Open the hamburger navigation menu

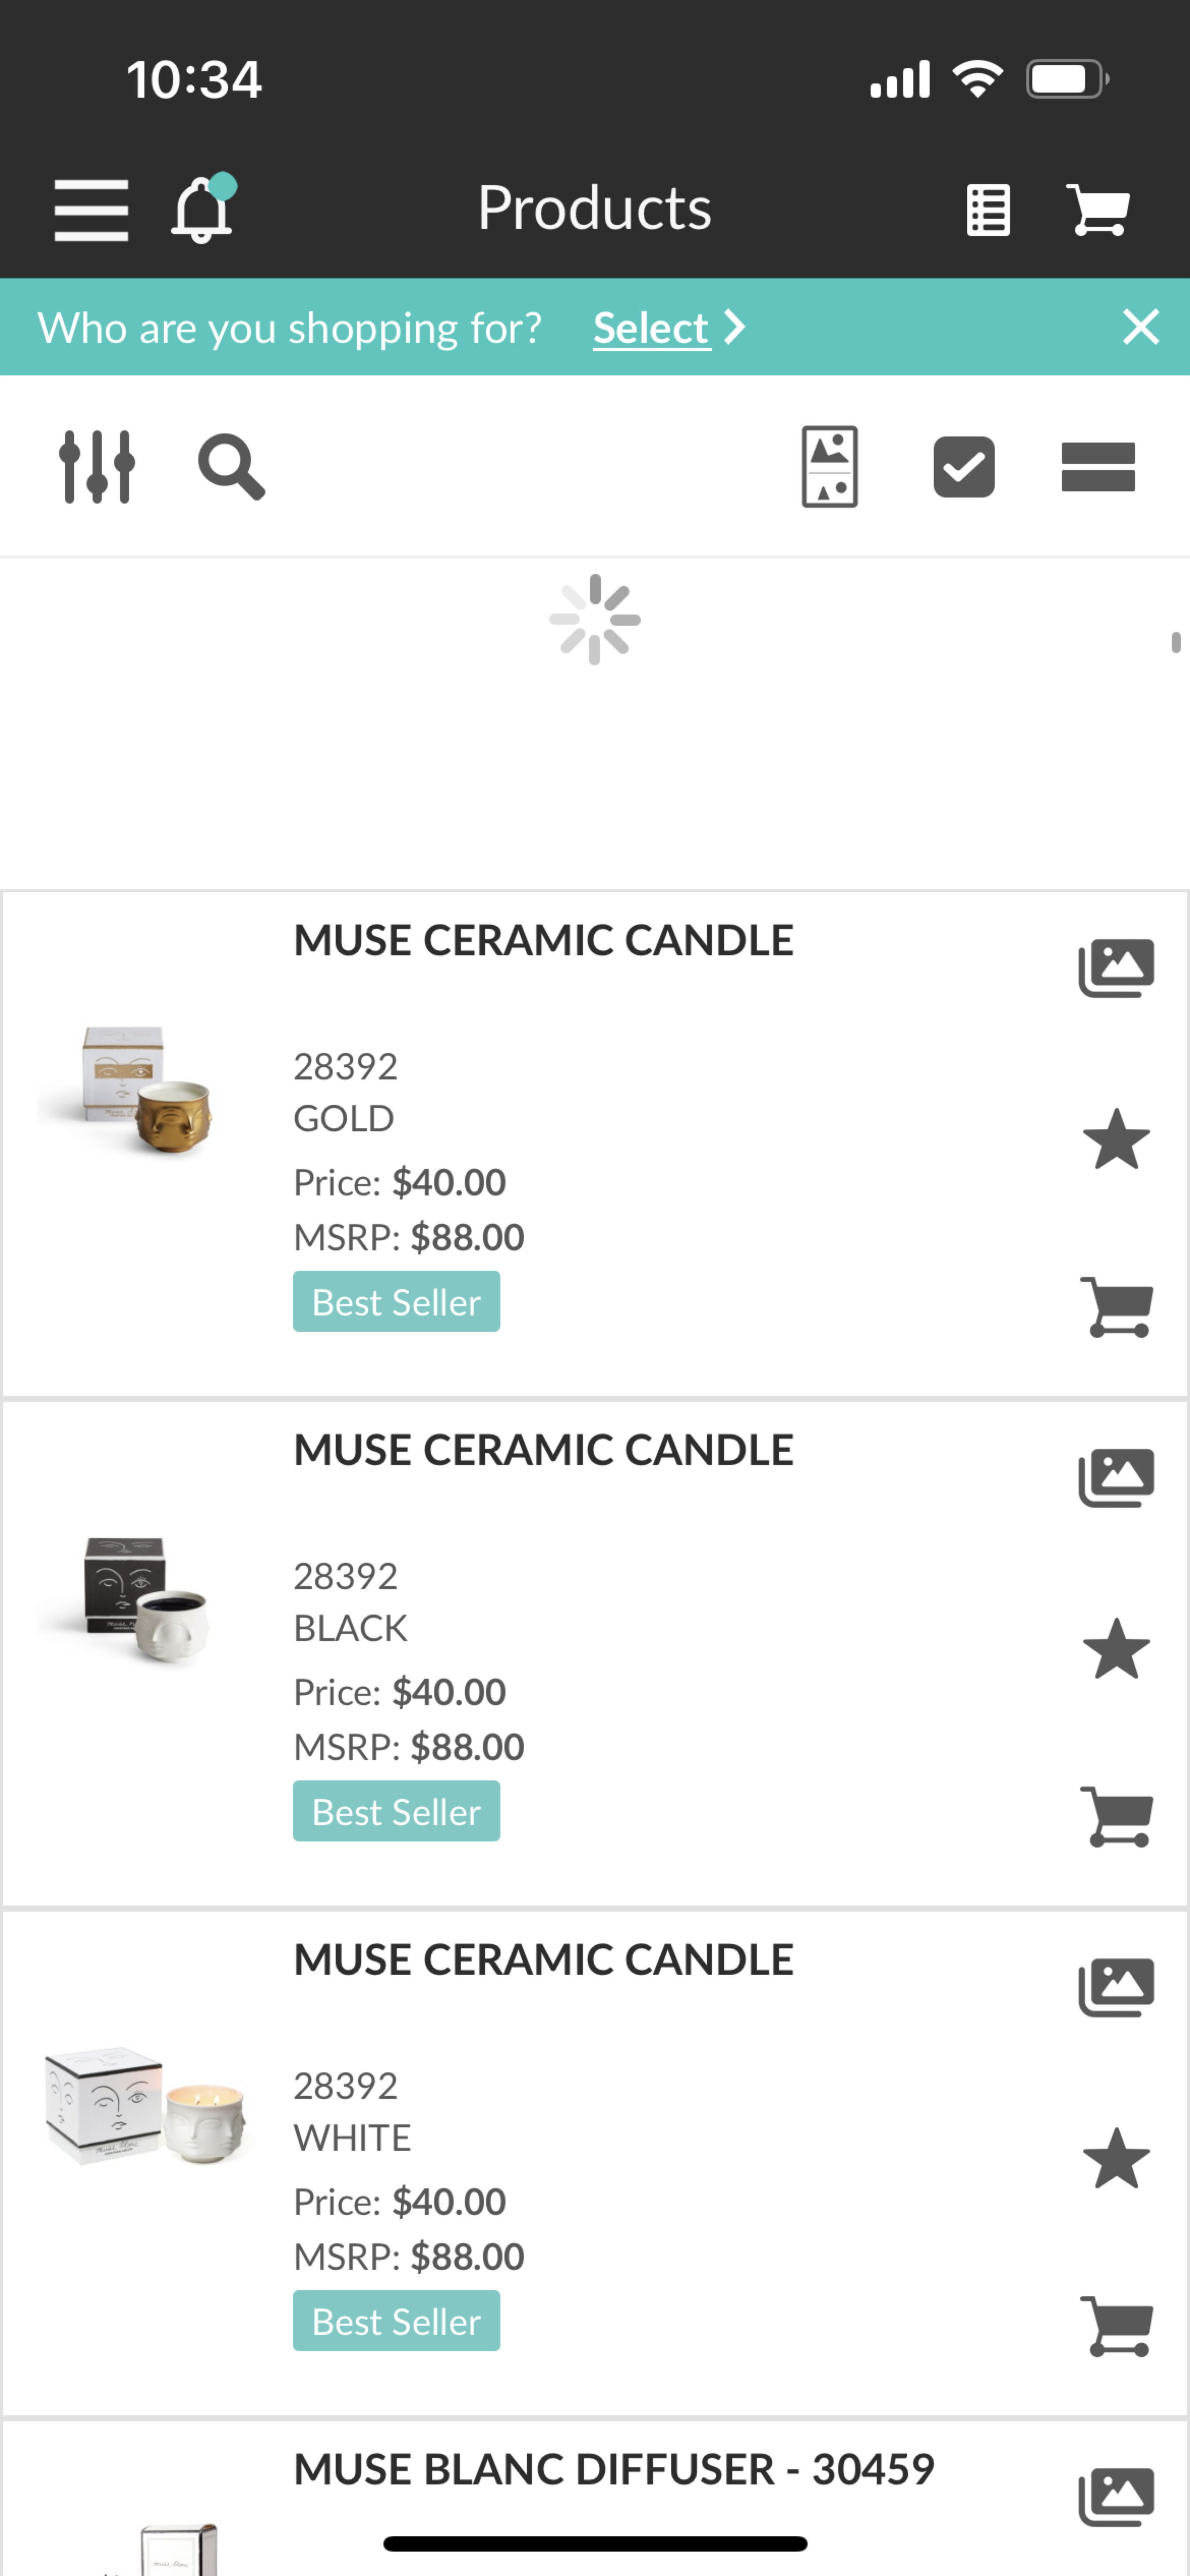pyautogui.click(x=91, y=210)
